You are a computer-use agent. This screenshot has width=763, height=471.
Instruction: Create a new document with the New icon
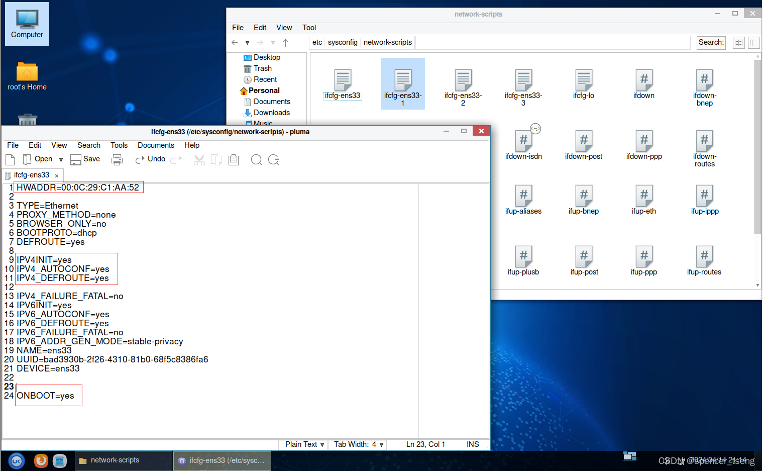tap(10, 159)
